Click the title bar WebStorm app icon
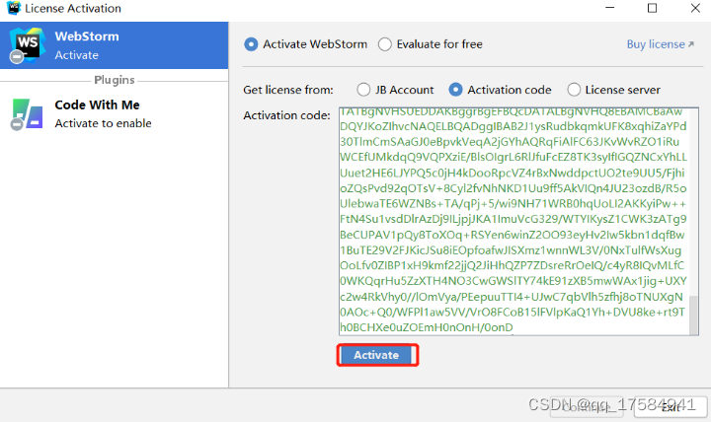Image resolution: width=711 pixels, height=422 pixels. click(x=14, y=8)
